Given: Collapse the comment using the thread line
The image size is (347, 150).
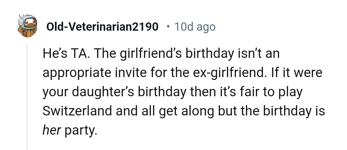Looking at the screenshot, I should point(28,96).
